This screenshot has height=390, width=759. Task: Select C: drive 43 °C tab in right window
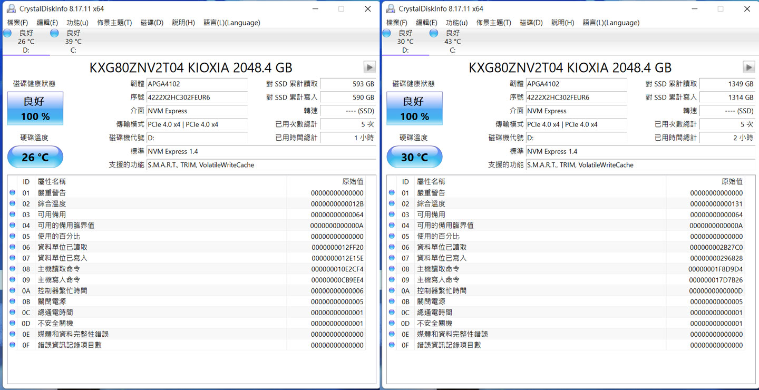tap(453, 41)
